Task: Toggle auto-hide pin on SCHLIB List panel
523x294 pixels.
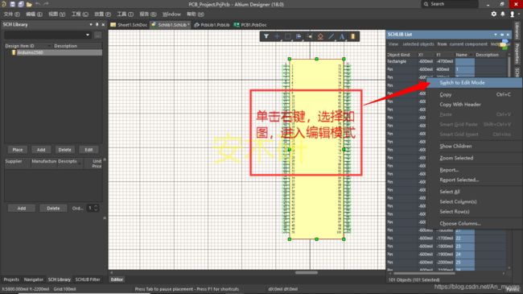Action: point(502,35)
